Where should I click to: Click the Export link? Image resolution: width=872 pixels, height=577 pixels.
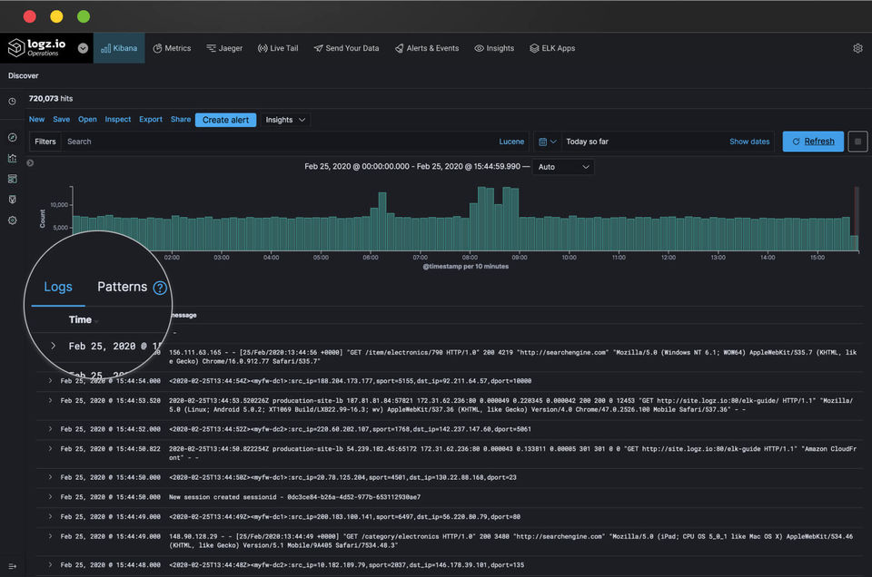coord(151,120)
